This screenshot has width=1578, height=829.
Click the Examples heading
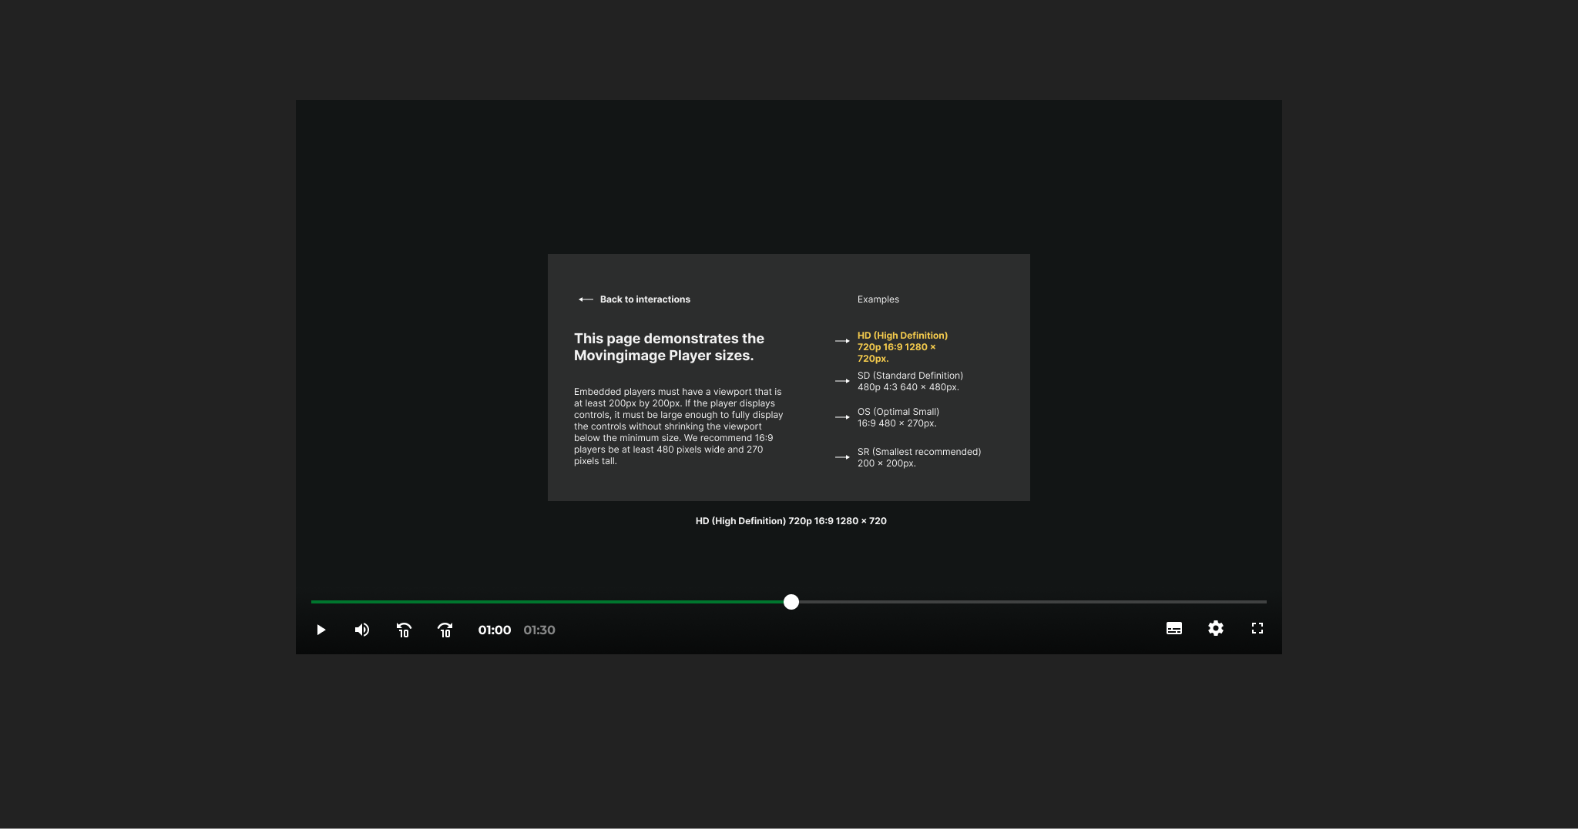coord(878,299)
